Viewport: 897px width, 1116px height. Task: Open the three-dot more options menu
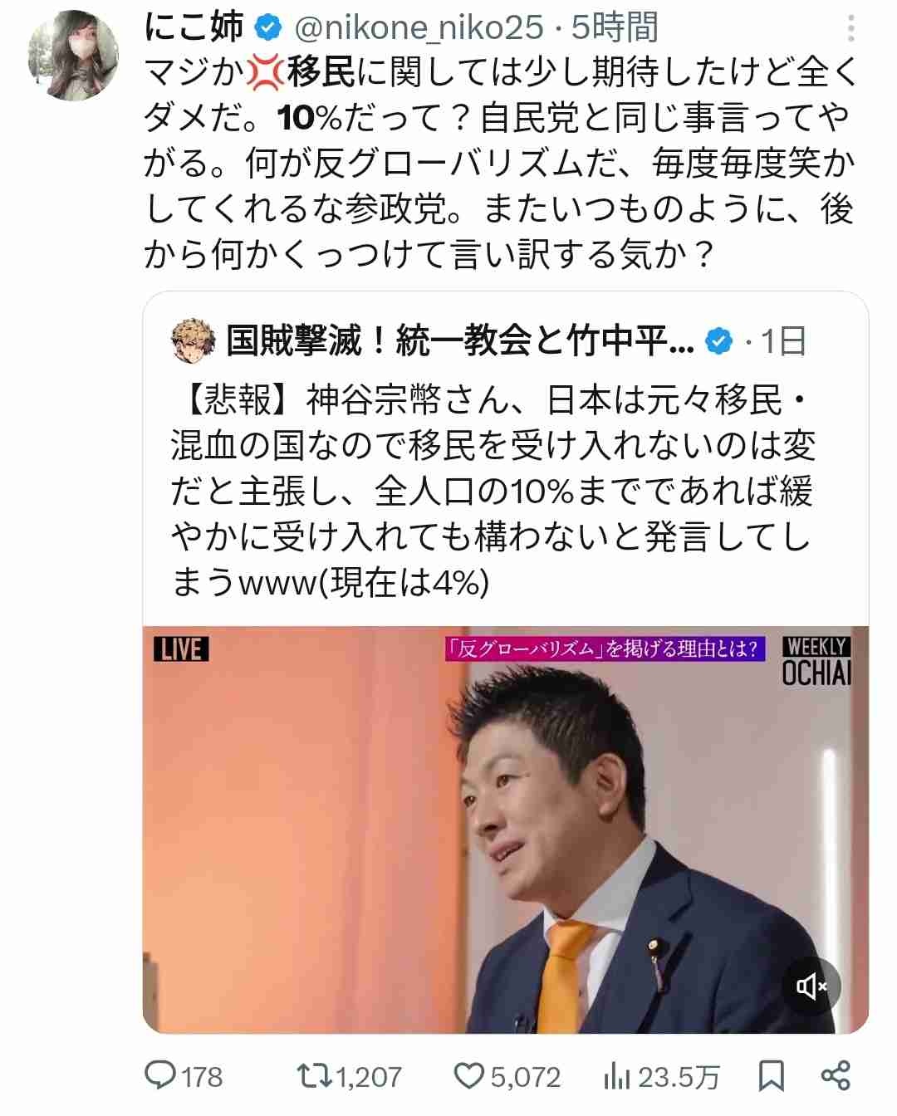pyautogui.click(x=850, y=29)
